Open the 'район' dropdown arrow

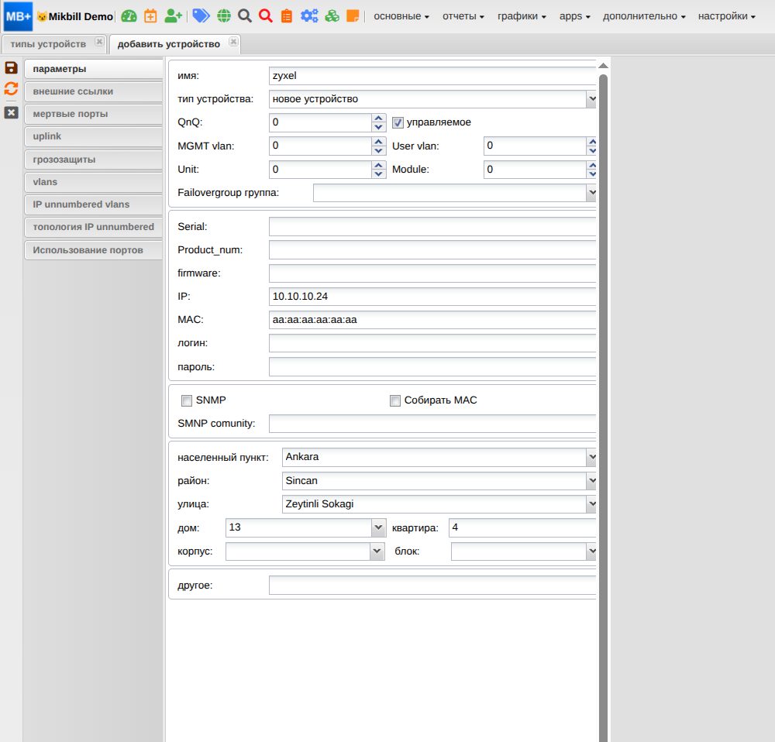pos(591,480)
